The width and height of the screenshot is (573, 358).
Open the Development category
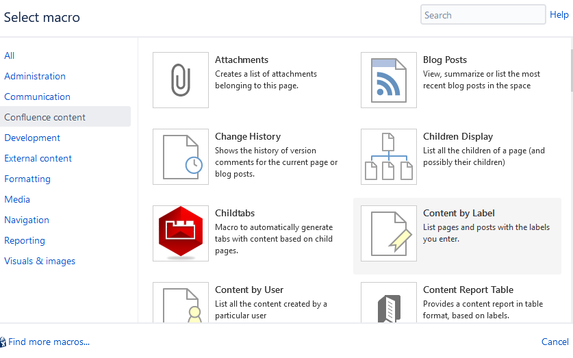tap(32, 138)
